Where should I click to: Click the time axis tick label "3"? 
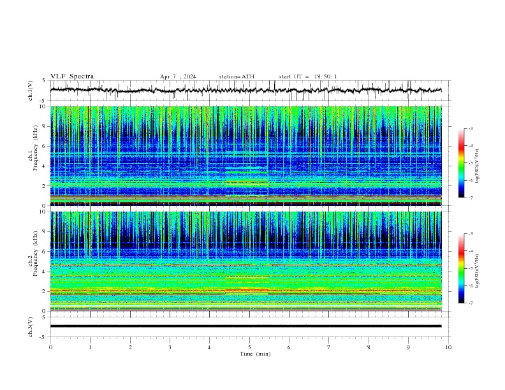pos(170,347)
